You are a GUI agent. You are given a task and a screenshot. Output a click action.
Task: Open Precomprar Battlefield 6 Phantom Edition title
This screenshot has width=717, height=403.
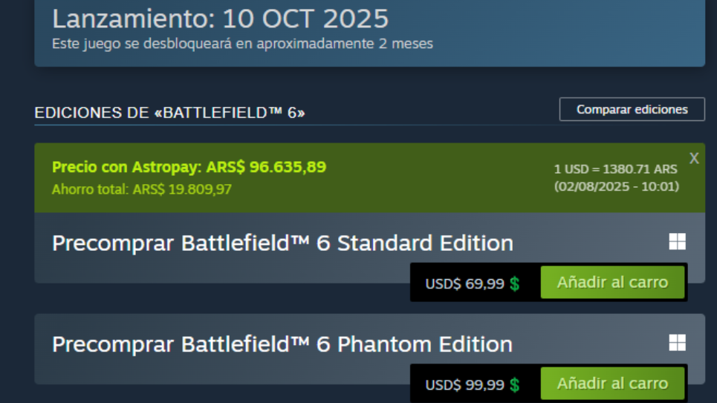click(x=282, y=344)
